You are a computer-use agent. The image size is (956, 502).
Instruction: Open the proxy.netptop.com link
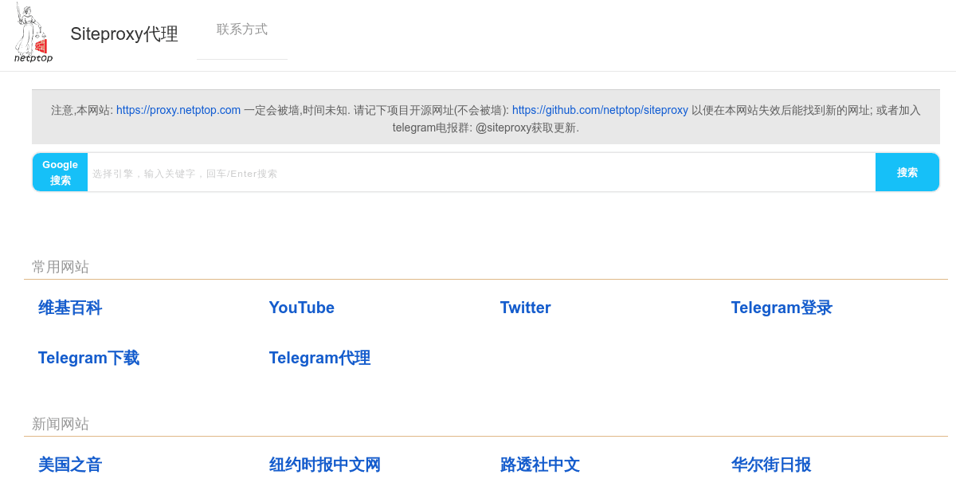tap(178, 110)
